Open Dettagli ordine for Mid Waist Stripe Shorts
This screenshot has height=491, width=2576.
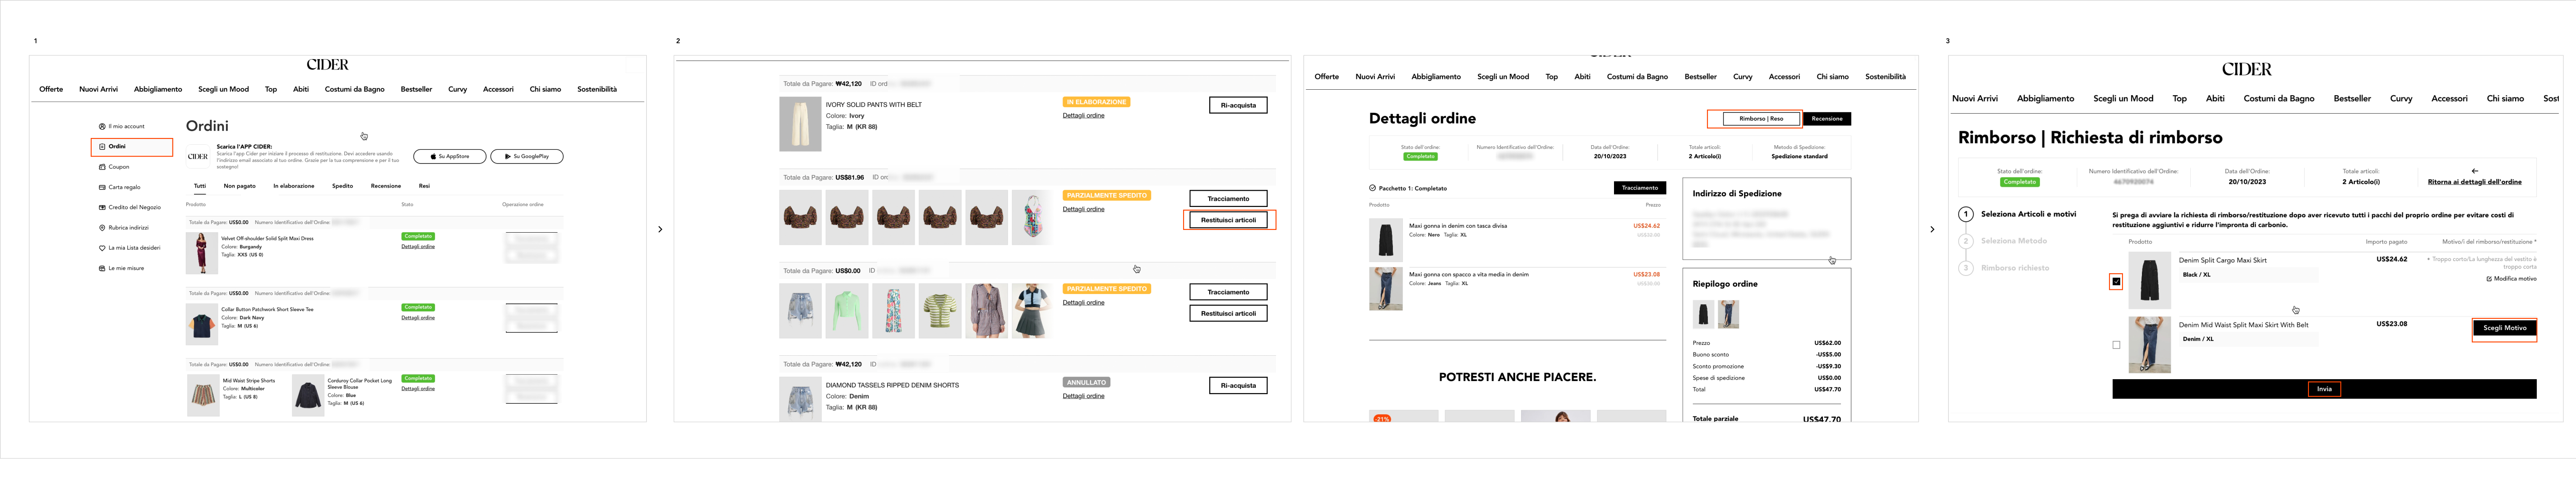point(418,388)
